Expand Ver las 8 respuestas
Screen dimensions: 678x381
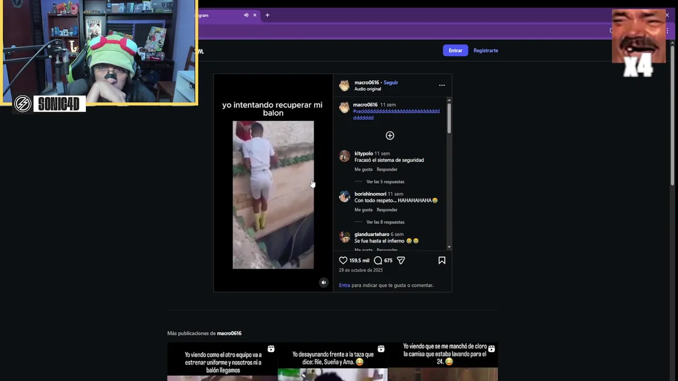tap(385, 222)
